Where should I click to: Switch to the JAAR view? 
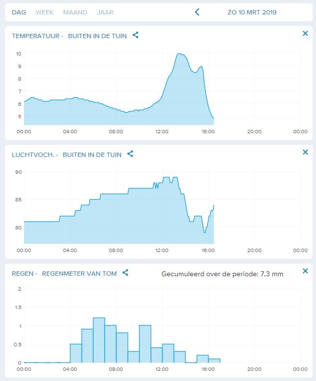click(x=105, y=13)
